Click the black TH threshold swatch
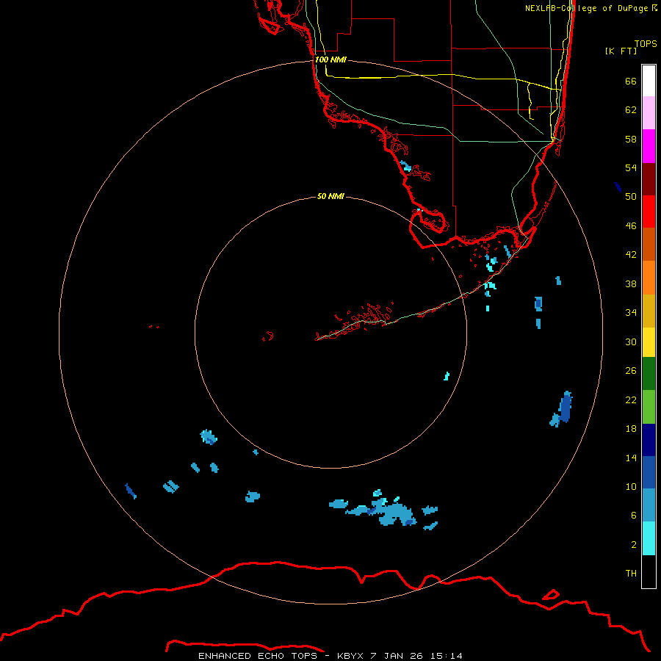The width and height of the screenshot is (661, 661). (x=649, y=571)
